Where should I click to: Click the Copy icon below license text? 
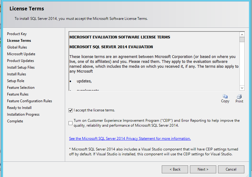(x=225, y=96)
